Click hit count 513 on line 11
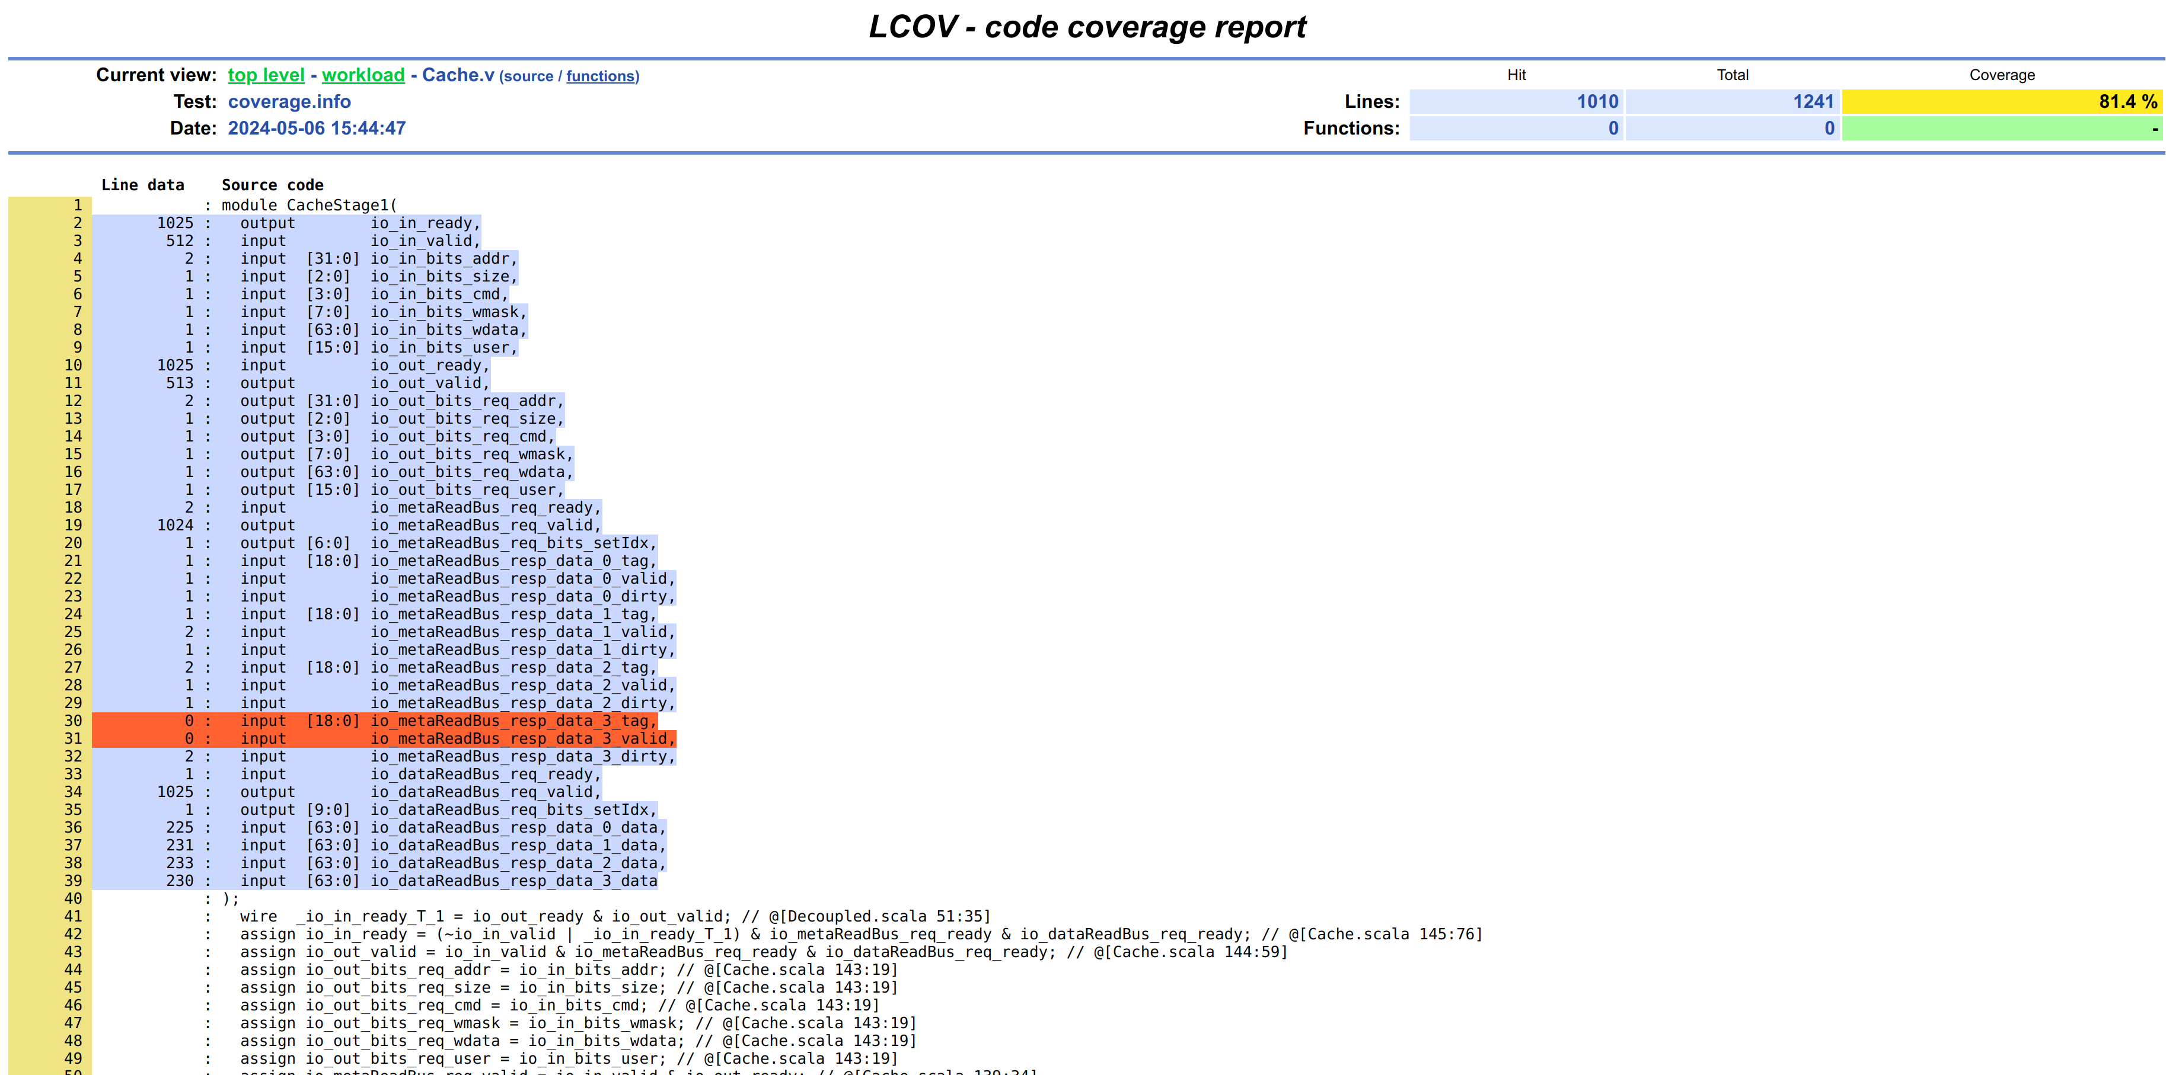The height and width of the screenshot is (1075, 2166). click(x=179, y=382)
